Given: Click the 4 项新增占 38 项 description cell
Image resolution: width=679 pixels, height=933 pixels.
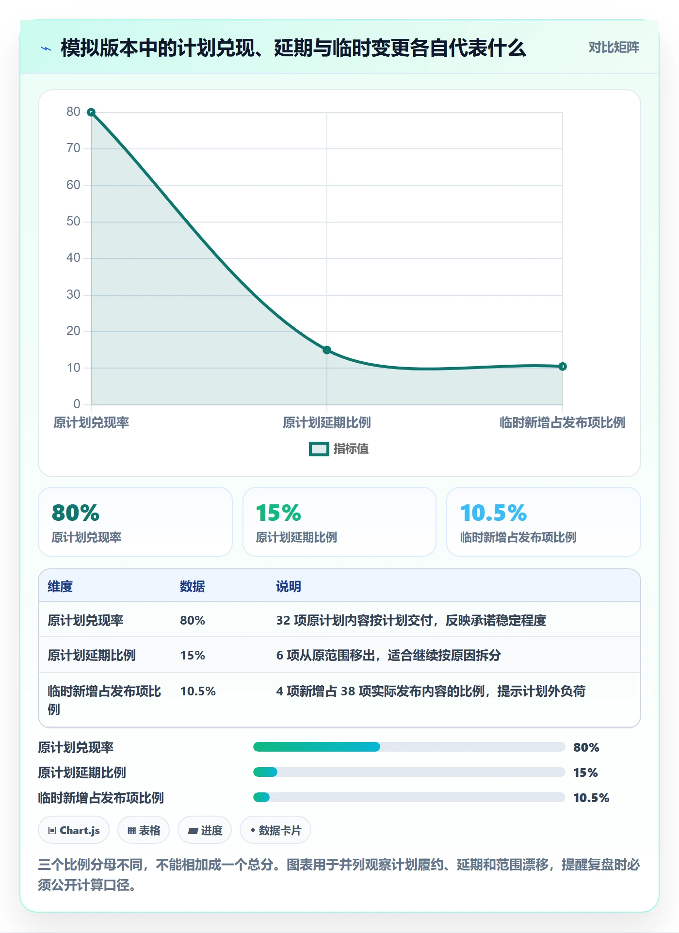Looking at the screenshot, I should click(431, 691).
